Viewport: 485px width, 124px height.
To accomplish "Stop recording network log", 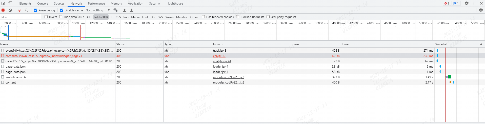I will point(3,10).
